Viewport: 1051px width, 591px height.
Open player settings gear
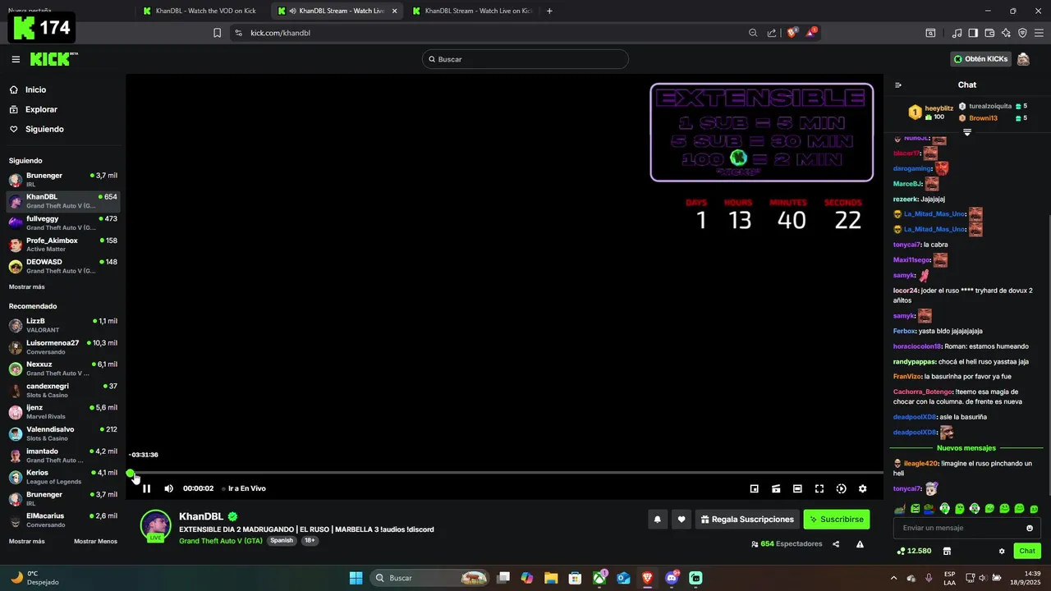tap(862, 488)
